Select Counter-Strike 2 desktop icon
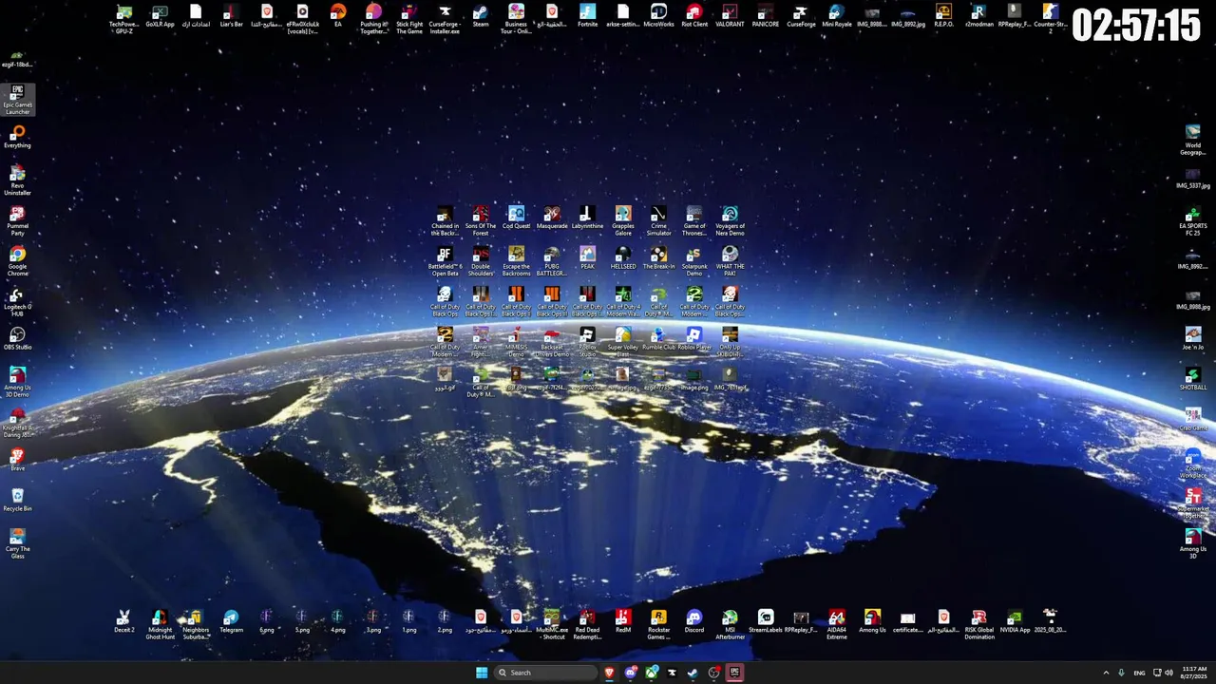 click(1050, 19)
